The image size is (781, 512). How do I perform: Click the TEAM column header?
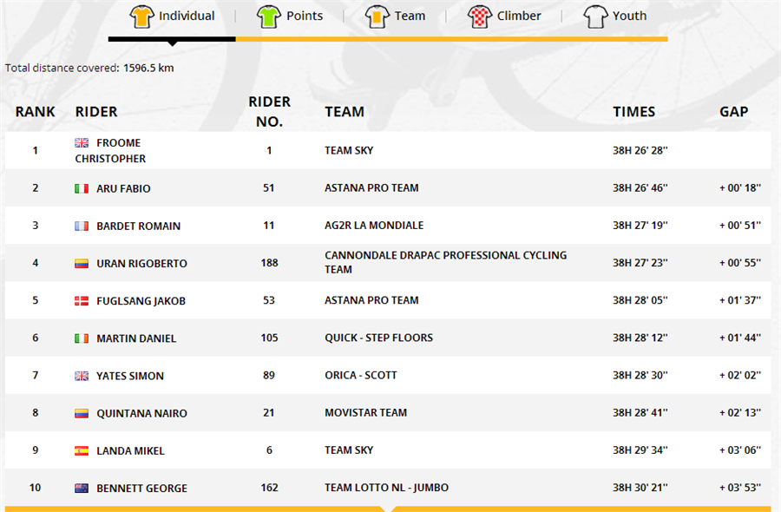pyautogui.click(x=345, y=112)
